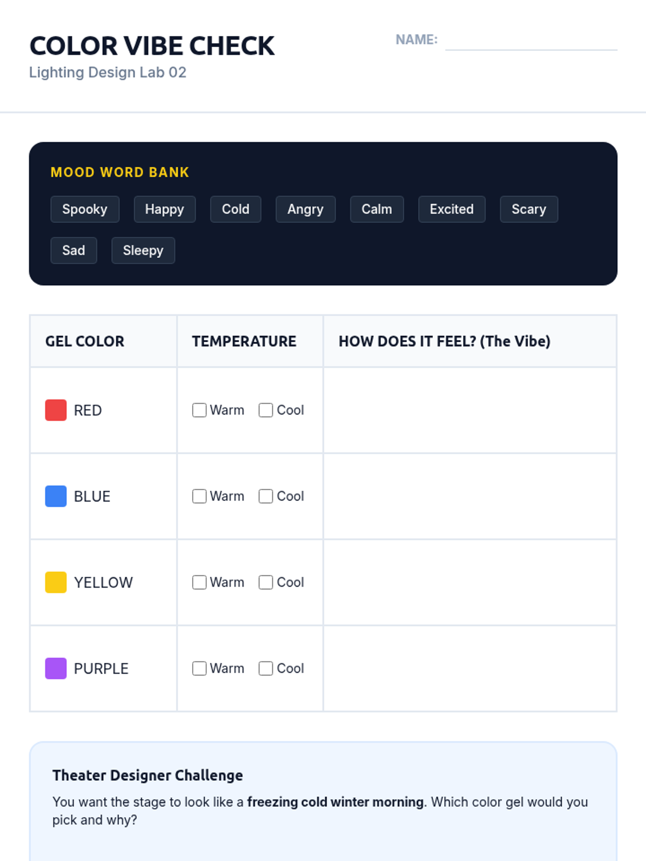The width and height of the screenshot is (646, 861).
Task: Select the Warm checkbox for PURPLE
Action: [199, 668]
